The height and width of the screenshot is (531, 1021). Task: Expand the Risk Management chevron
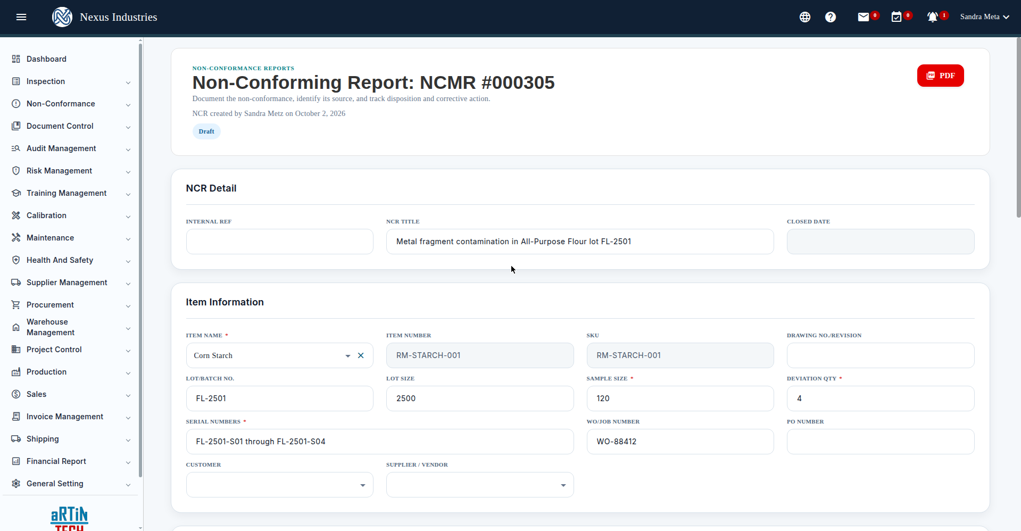tap(128, 172)
